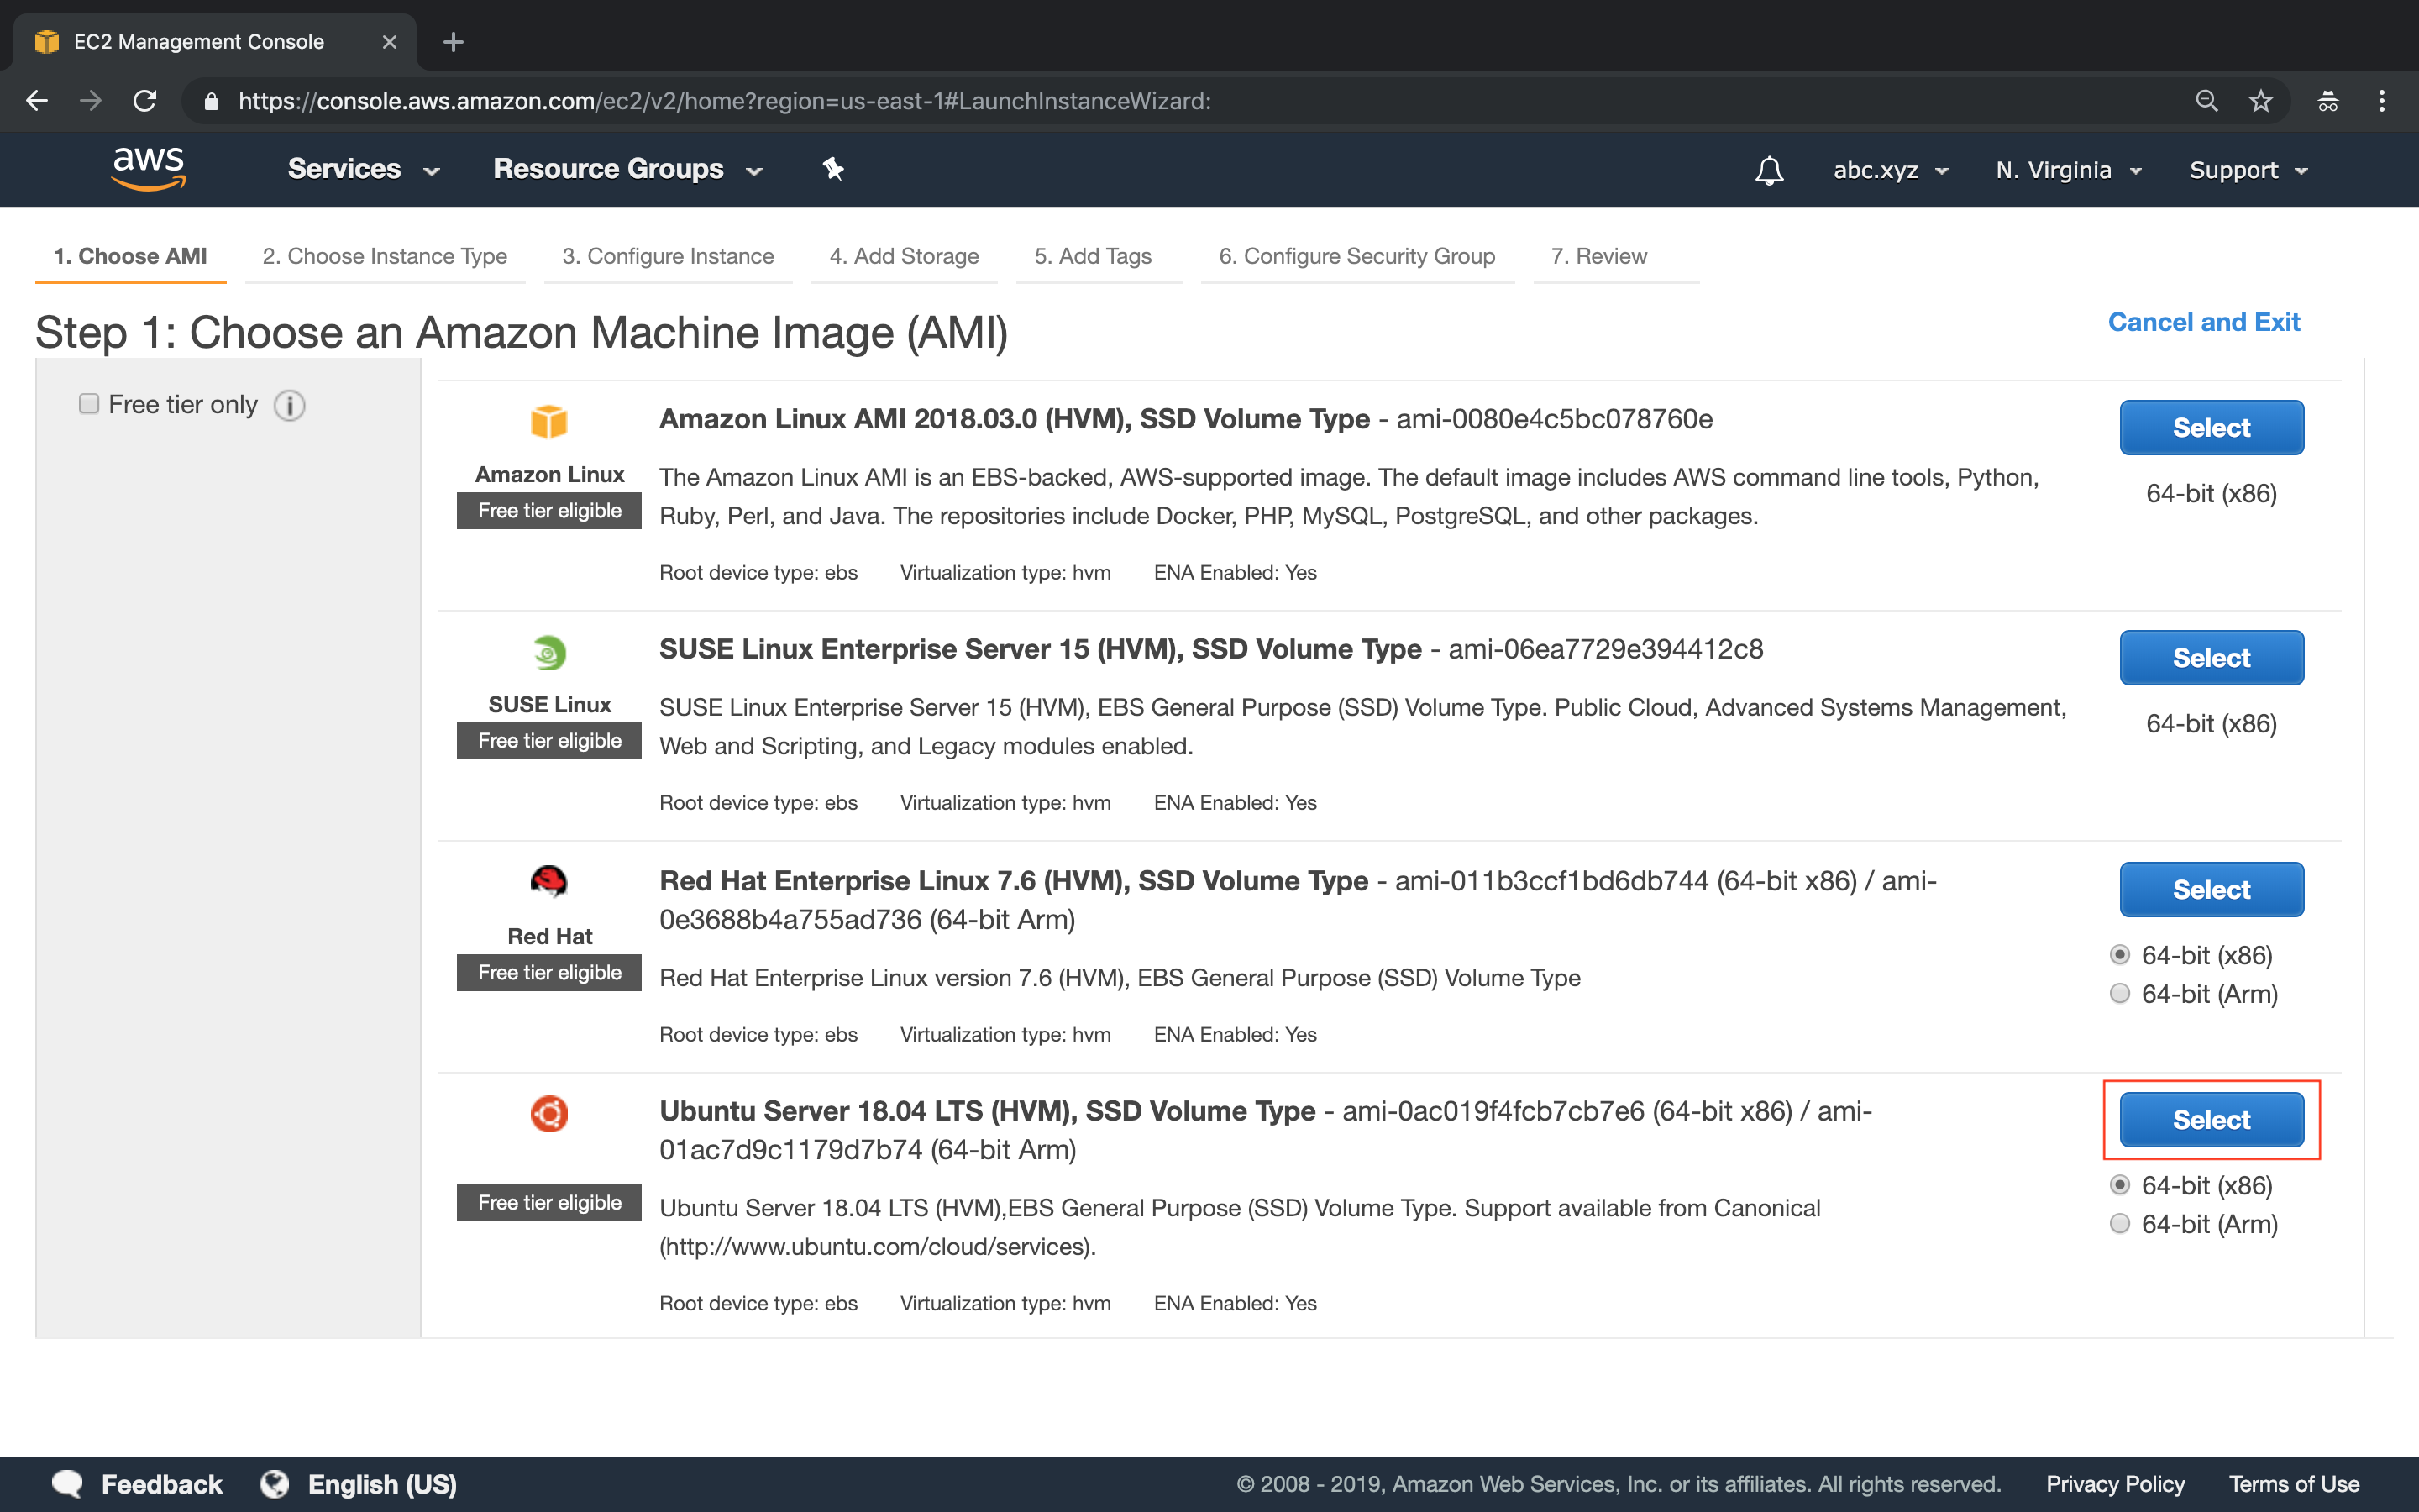Image resolution: width=2419 pixels, height=1512 pixels.
Task: Click Cancel and Exit
Action: 2203,321
